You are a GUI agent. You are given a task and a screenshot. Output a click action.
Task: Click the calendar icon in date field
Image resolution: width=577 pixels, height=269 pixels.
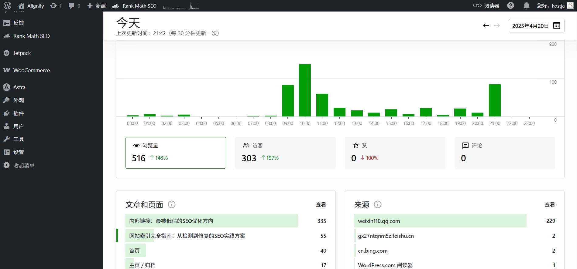pos(556,25)
